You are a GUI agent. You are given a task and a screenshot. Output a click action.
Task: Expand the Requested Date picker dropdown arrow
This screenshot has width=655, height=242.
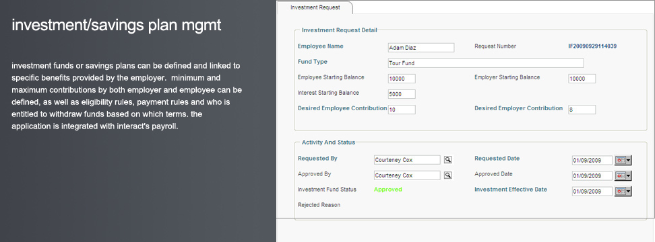point(629,161)
